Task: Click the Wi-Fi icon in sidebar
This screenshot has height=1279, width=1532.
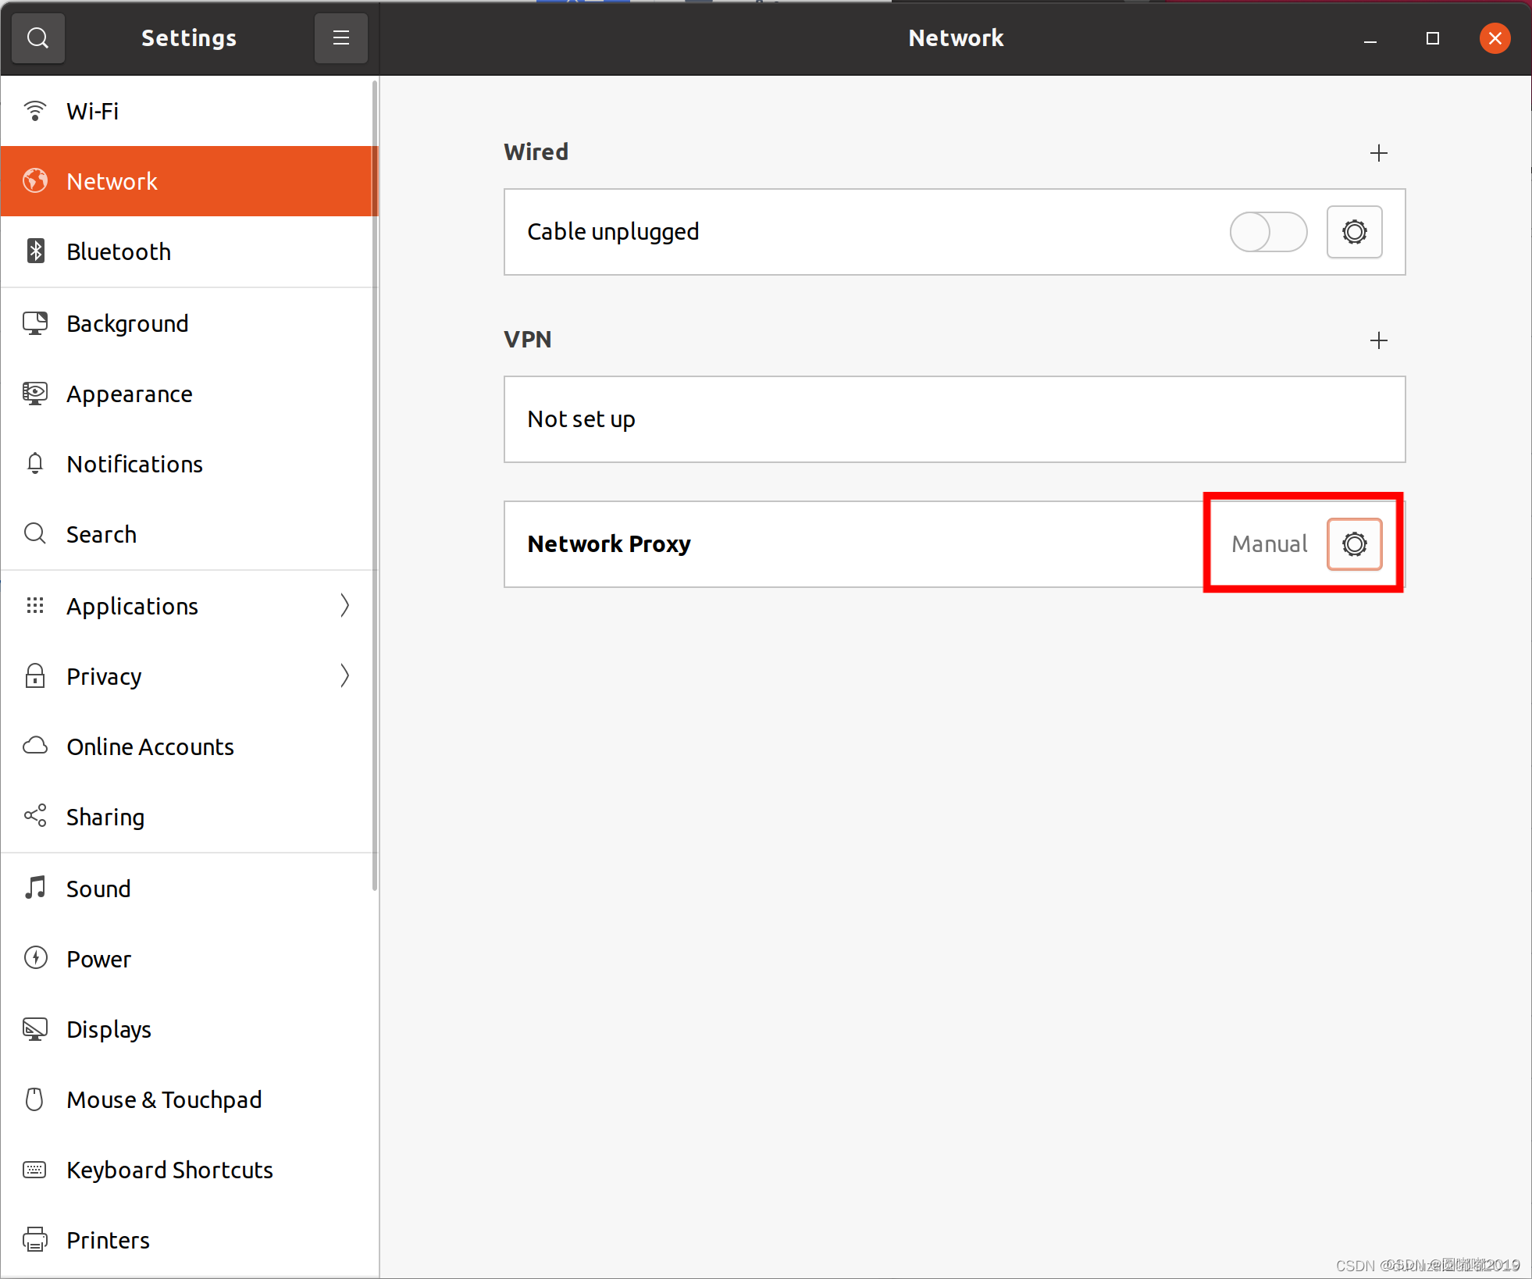Action: tap(35, 111)
